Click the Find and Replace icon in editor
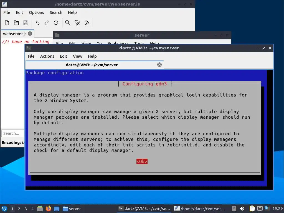The width and height of the screenshot is (284, 213). pyautogui.click(x=77, y=23)
